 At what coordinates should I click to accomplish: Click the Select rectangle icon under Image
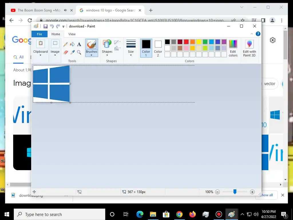(x=55, y=44)
